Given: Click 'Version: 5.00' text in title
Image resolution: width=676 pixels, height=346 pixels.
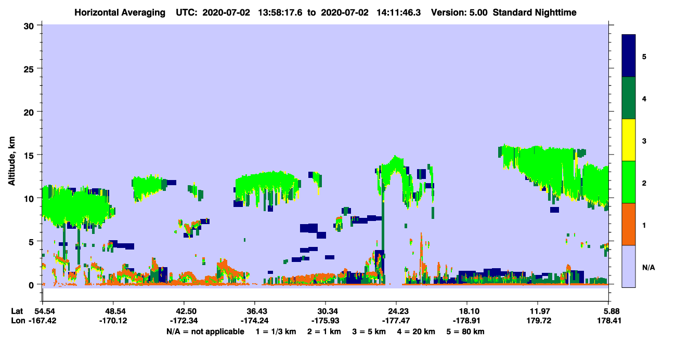Looking at the screenshot, I should pos(459,12).
